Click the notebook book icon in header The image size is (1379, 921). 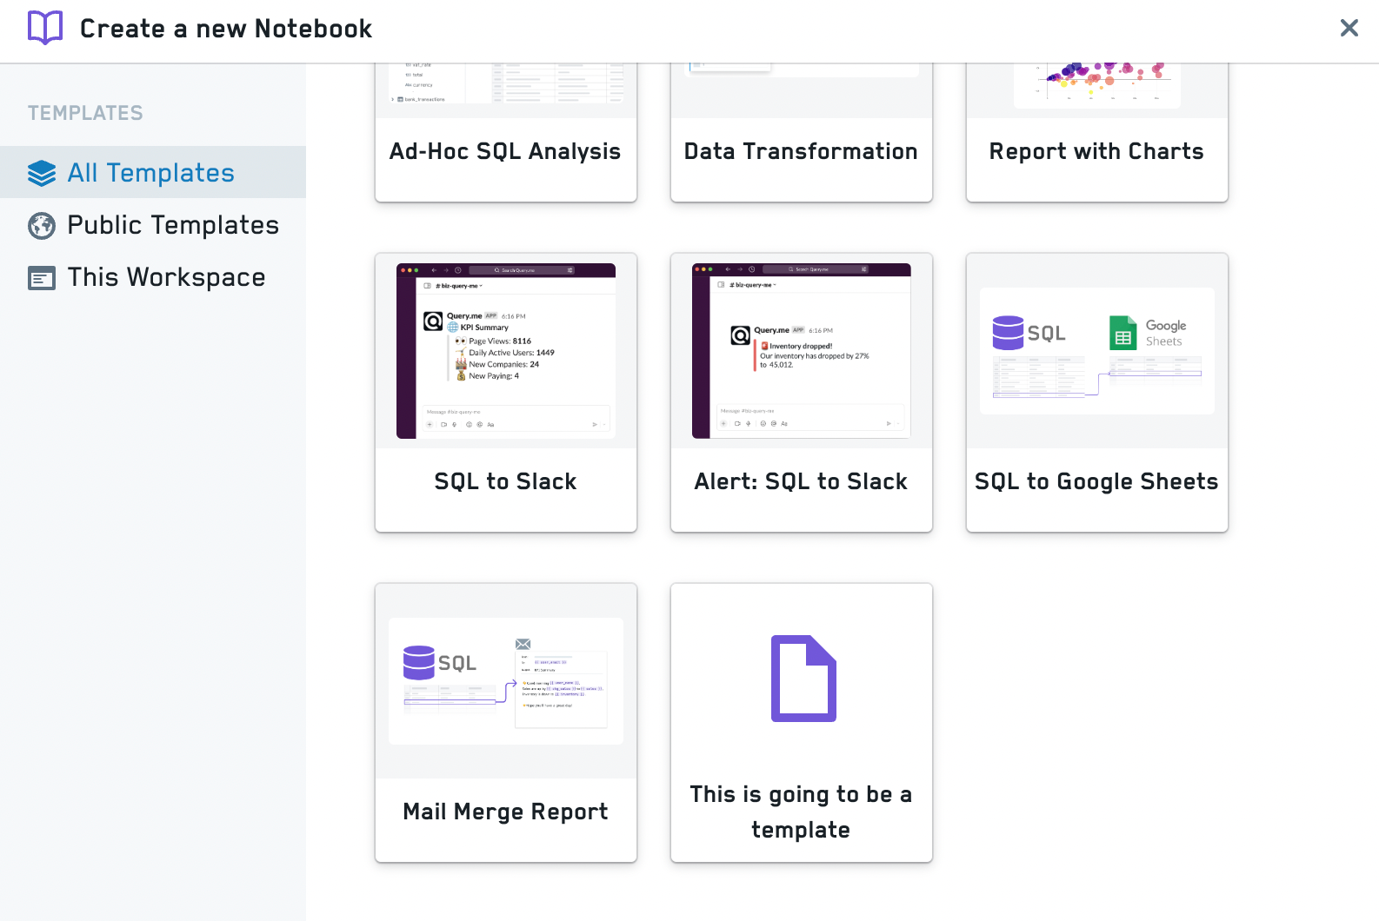coord(45,28)
